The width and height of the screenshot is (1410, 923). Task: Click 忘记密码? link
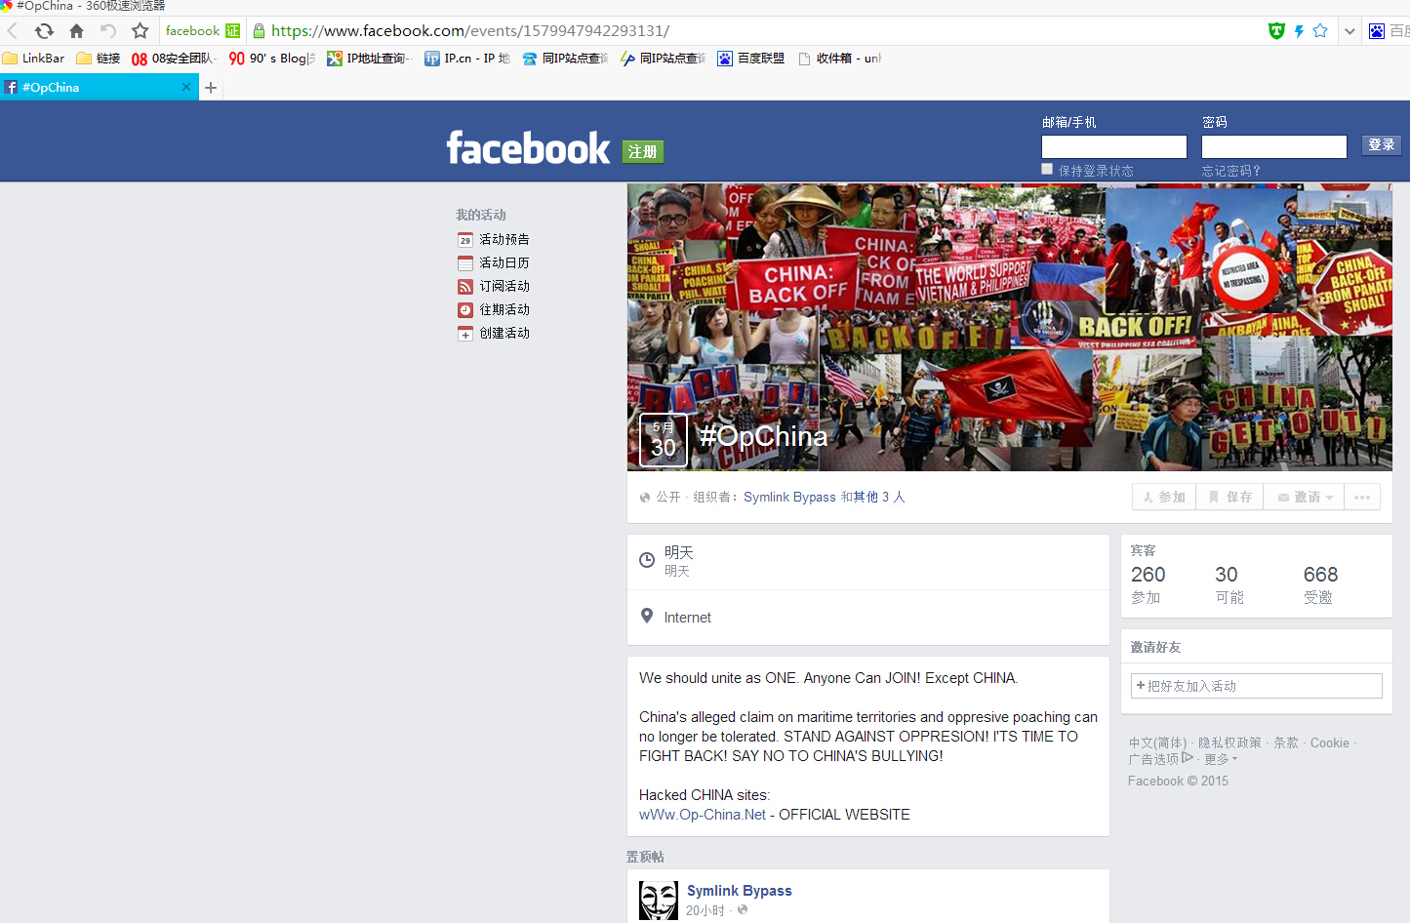click(x=1231, y=171)
